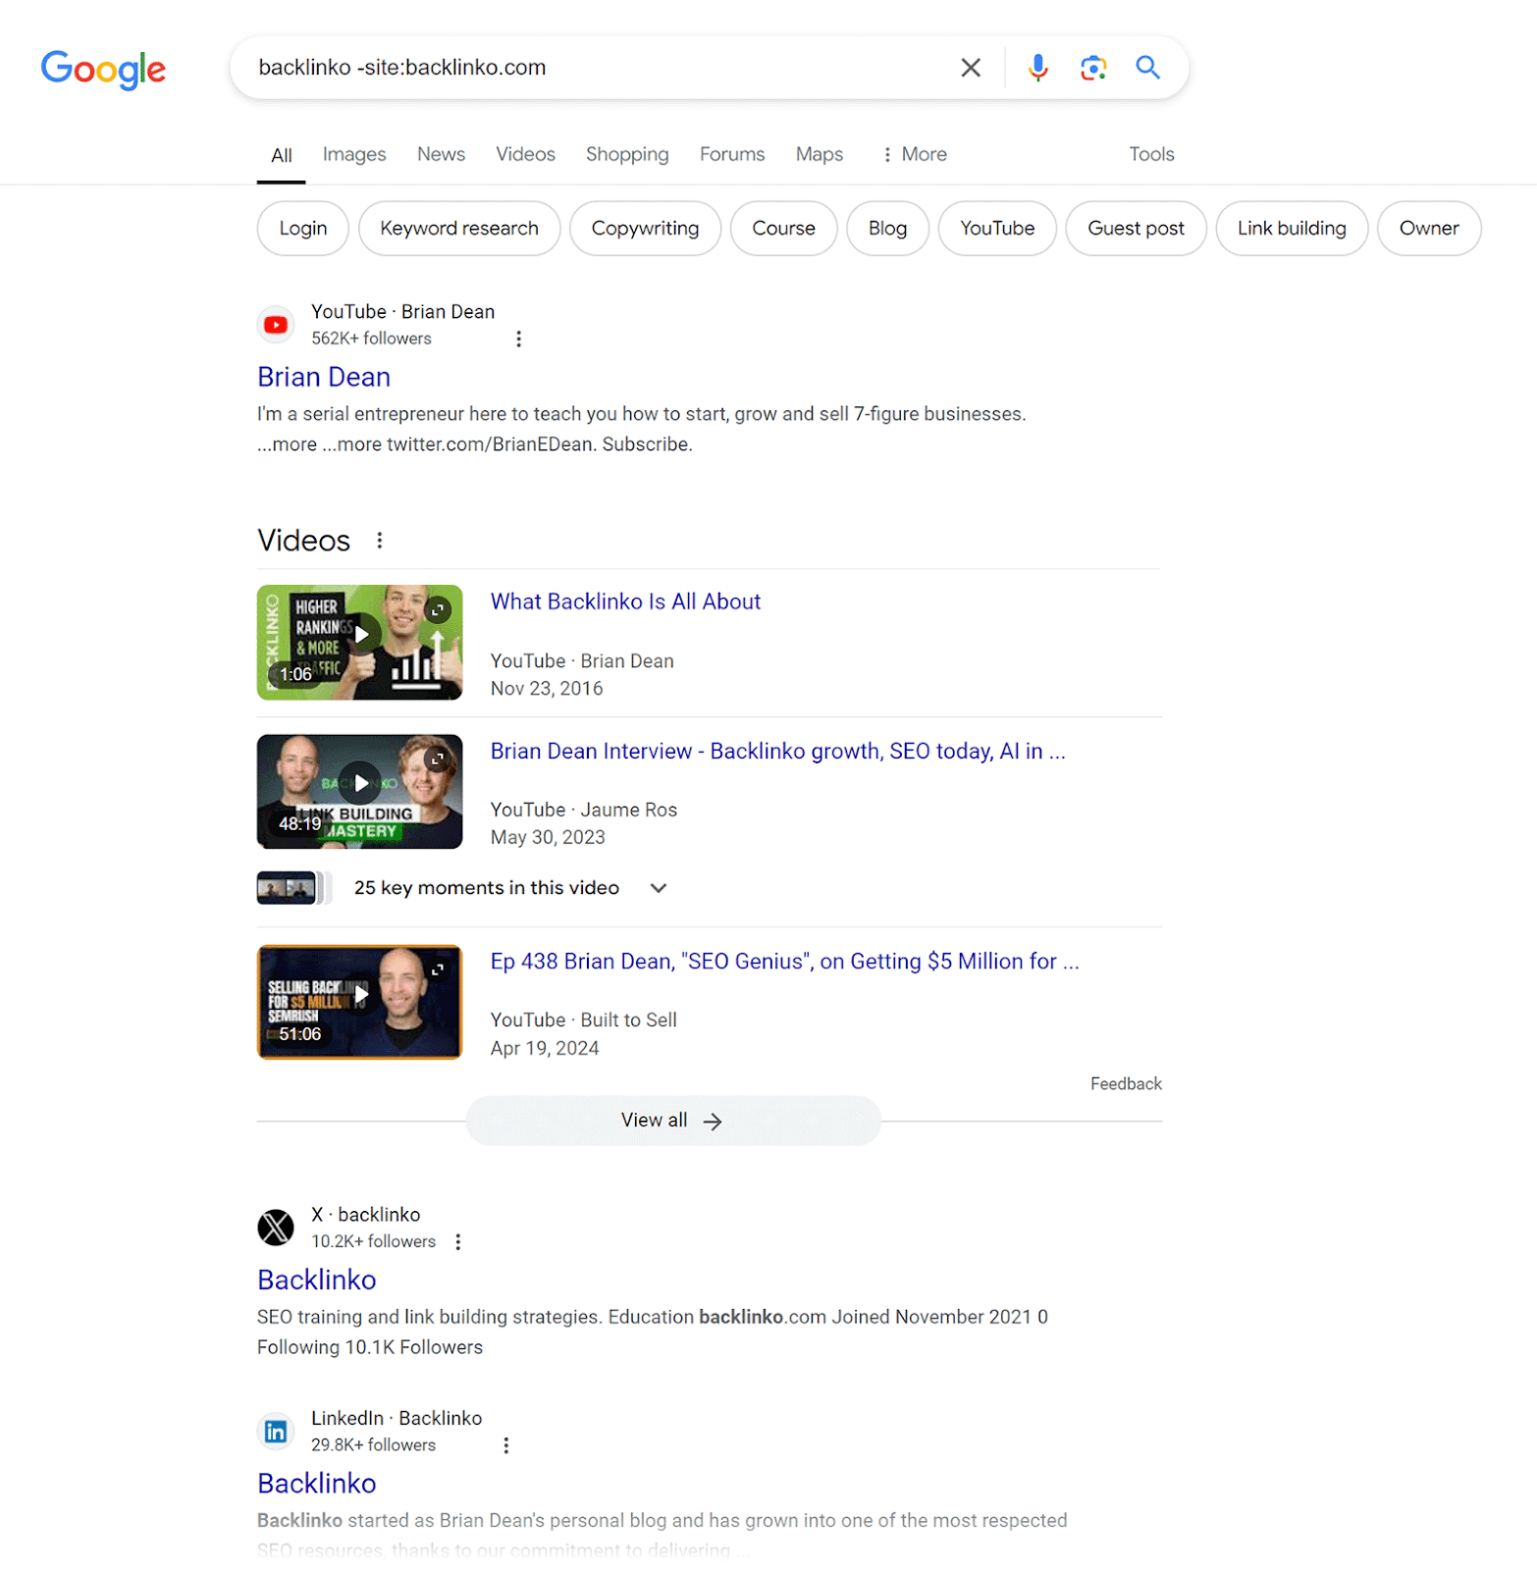Open the More menu with three dots

coord(915,155)
